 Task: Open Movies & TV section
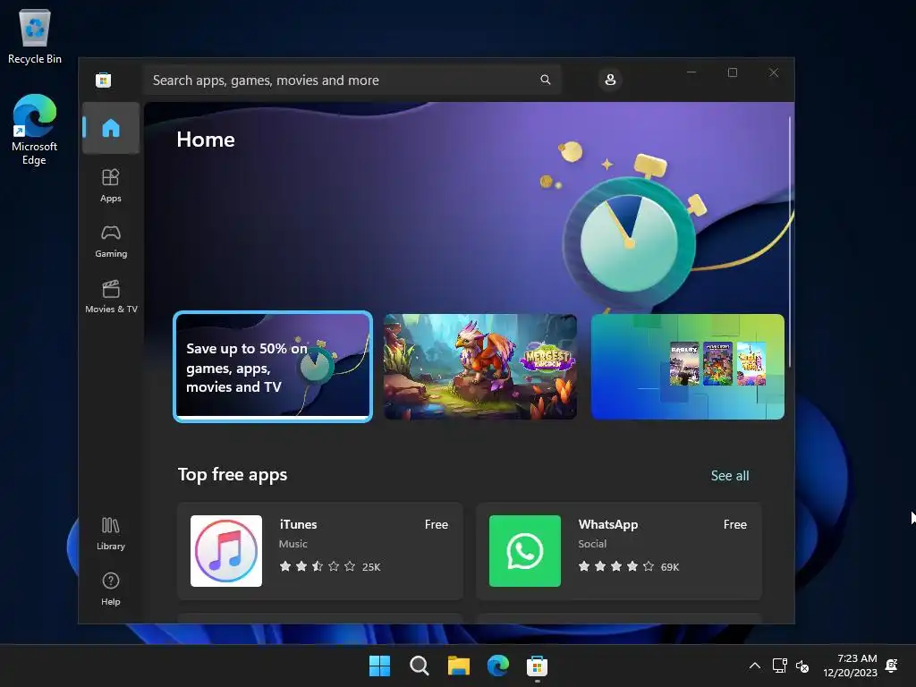point(110,297)
